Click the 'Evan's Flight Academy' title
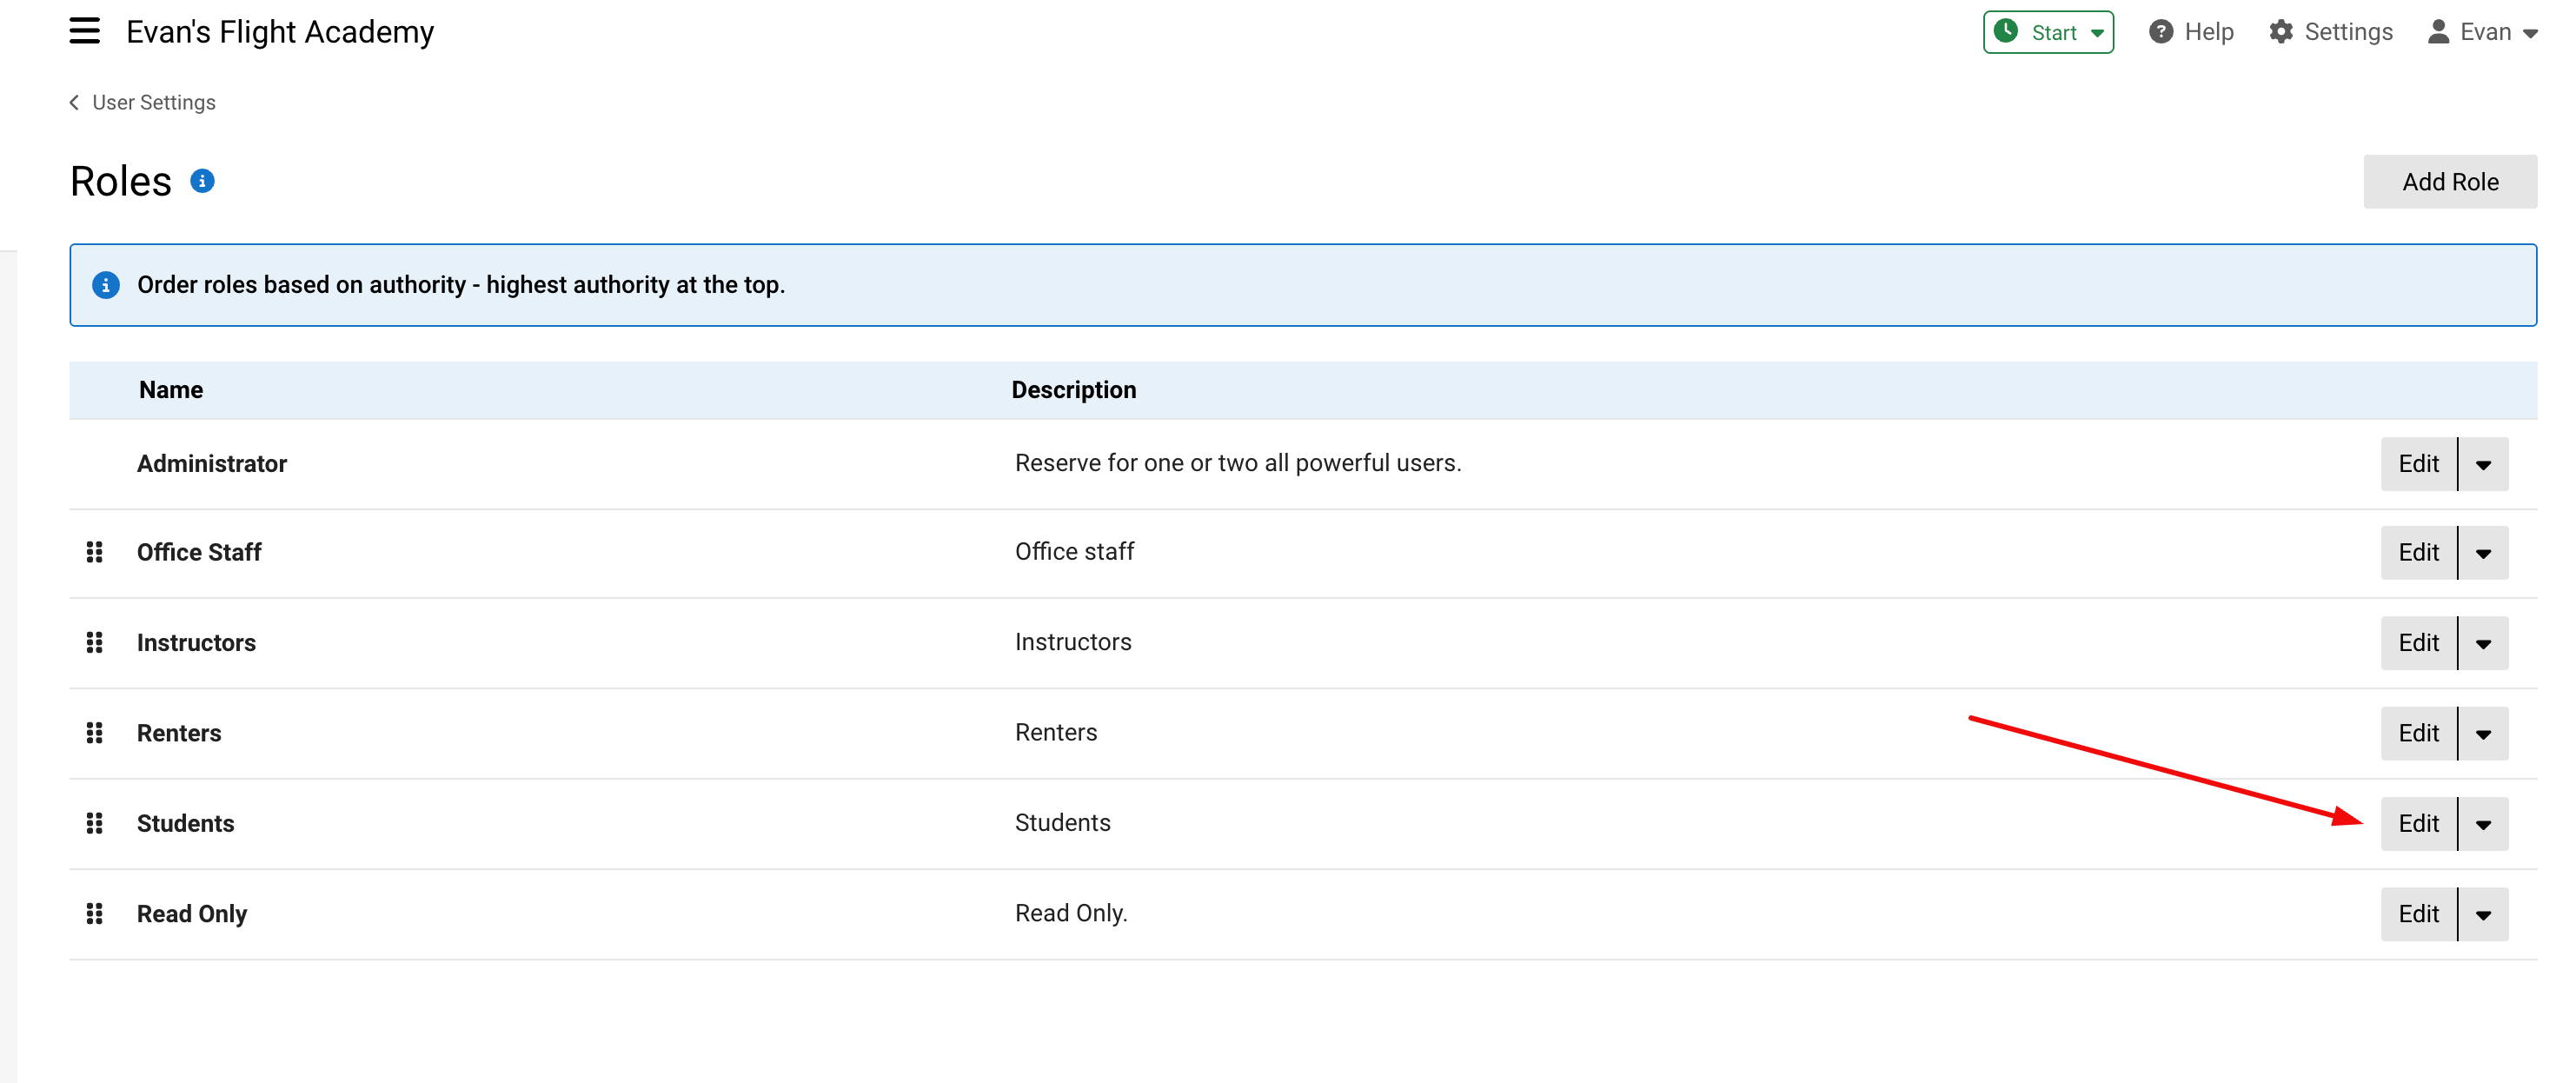The height and width of the screenshot is (1083, 2576). click(280, 32)
